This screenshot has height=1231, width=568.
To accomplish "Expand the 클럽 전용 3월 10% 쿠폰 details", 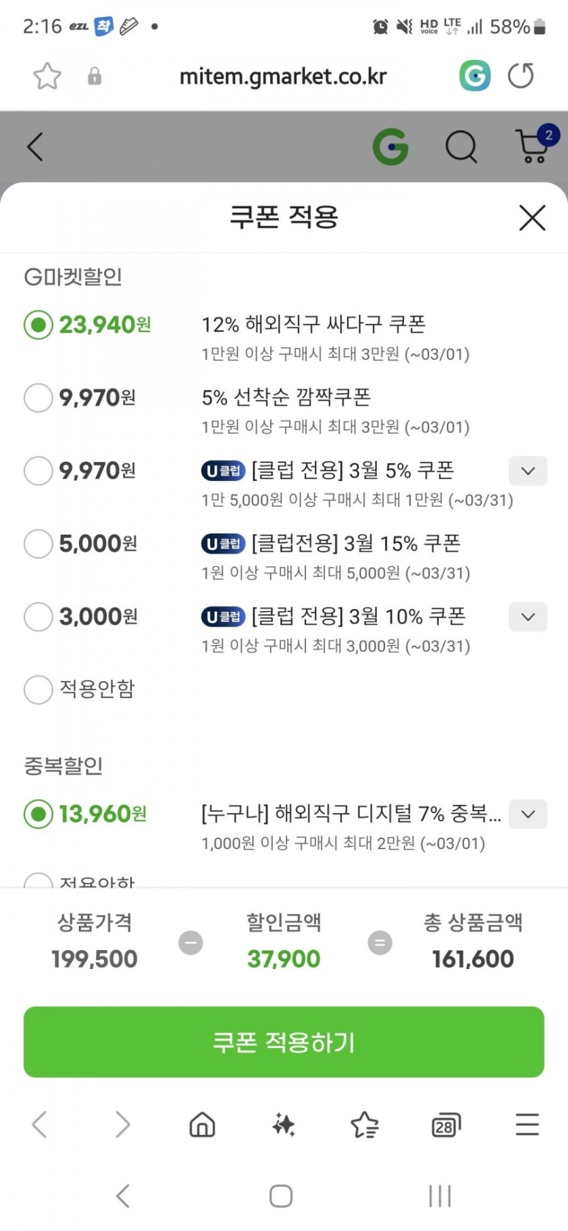I will tap(528, 617).
